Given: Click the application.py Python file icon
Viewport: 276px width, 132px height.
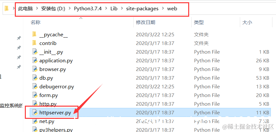Looking at the screenshot, I should coord(35,61).
